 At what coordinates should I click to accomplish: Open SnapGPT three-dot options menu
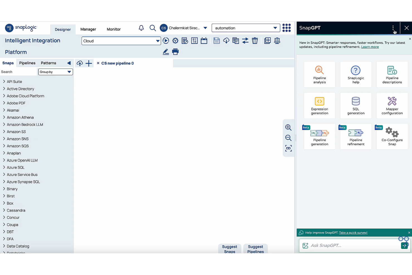tap(393, 28)
